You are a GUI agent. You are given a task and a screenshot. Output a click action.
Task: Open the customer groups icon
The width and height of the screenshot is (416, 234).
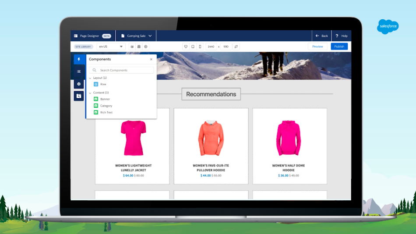132,46
